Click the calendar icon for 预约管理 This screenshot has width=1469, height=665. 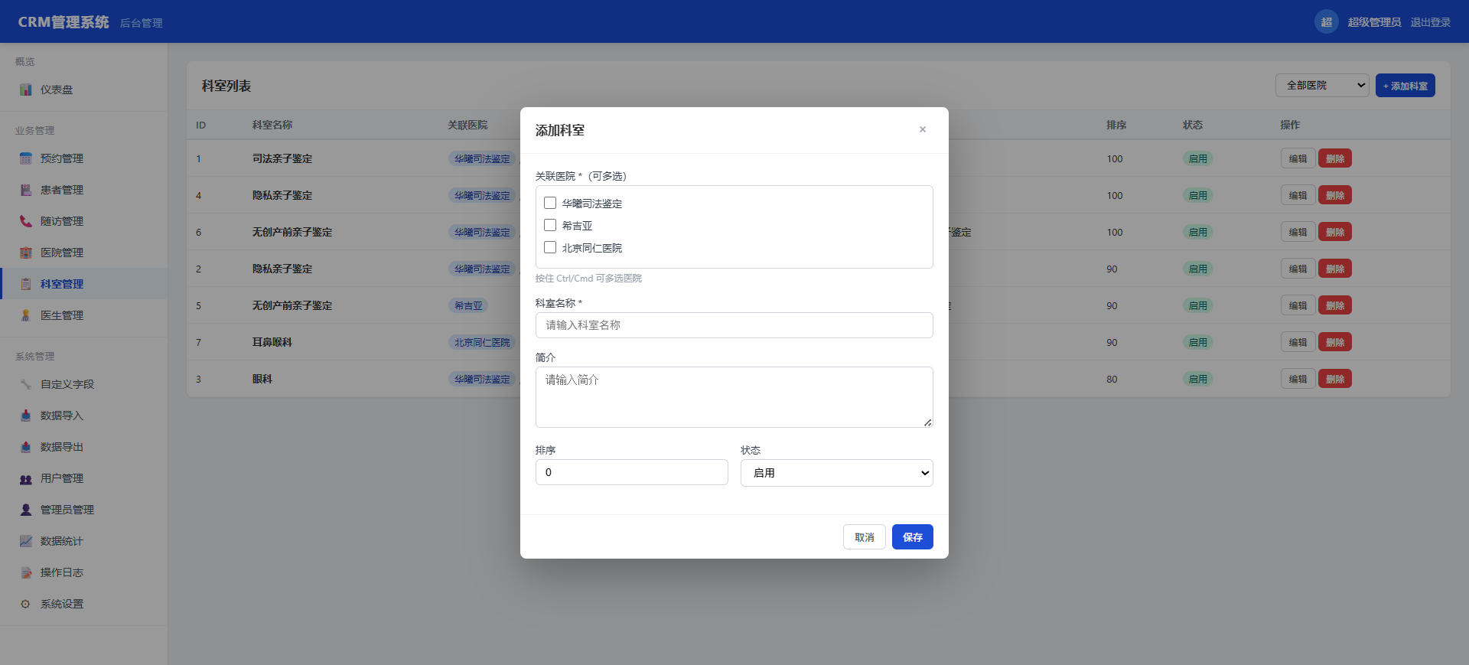(25, 158)
